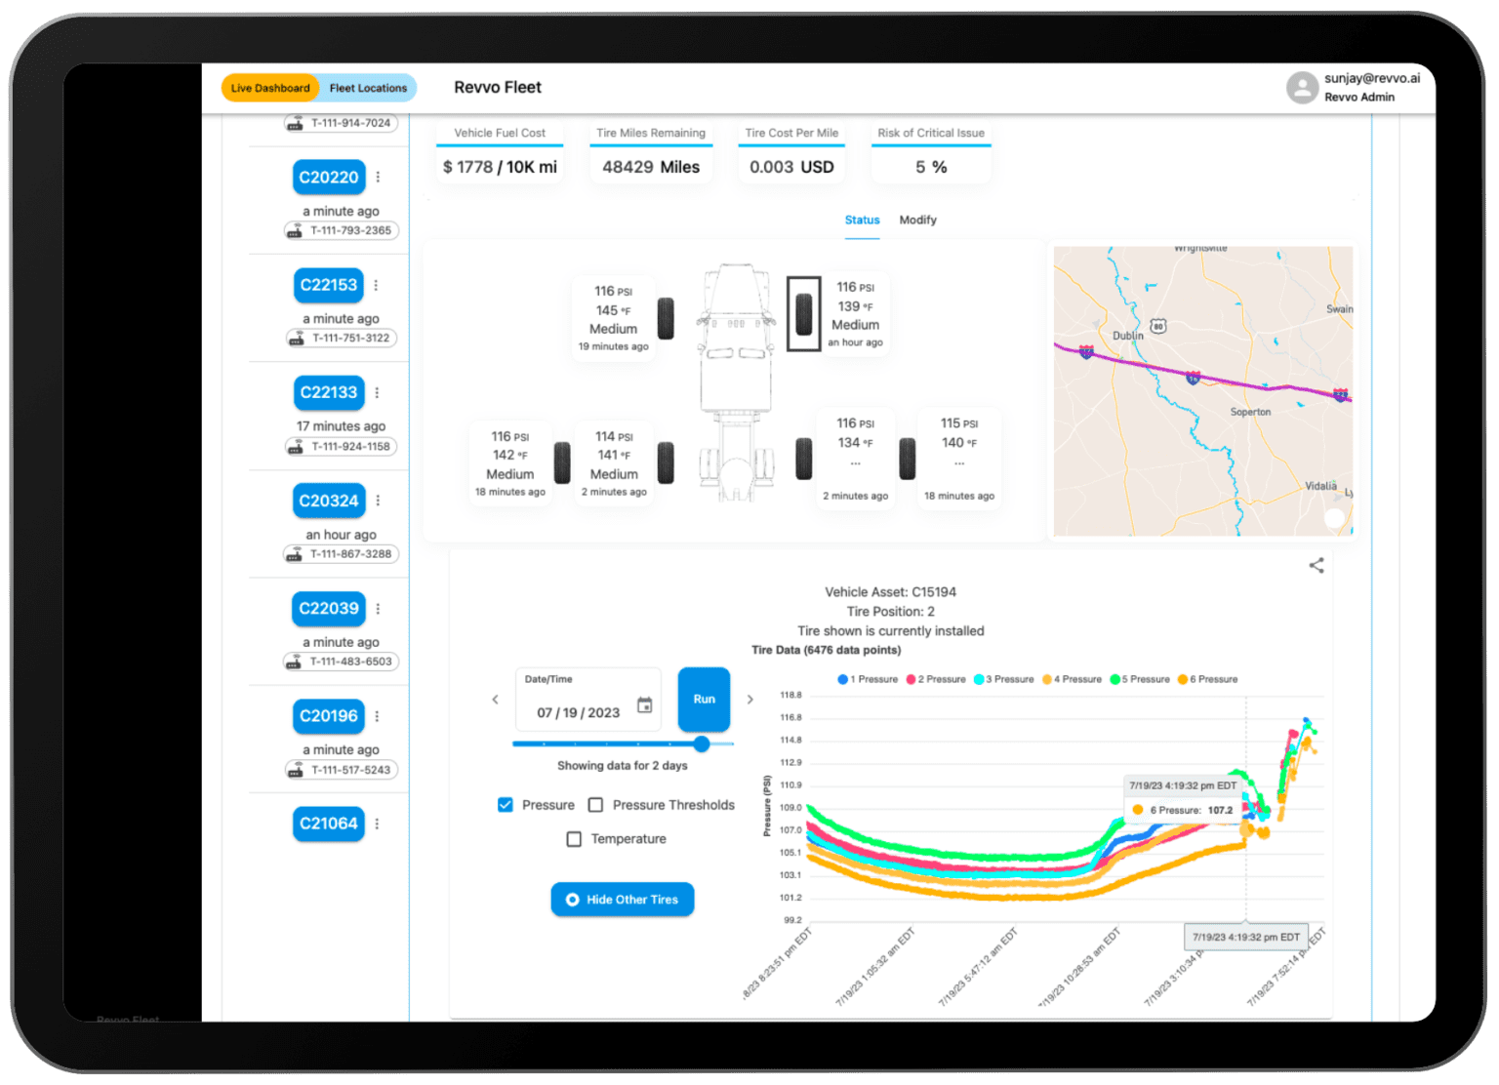Select rear-left outer tire at 142 °F
The height and width of the screenshot is (1085, 1499).
pos(562,462)
